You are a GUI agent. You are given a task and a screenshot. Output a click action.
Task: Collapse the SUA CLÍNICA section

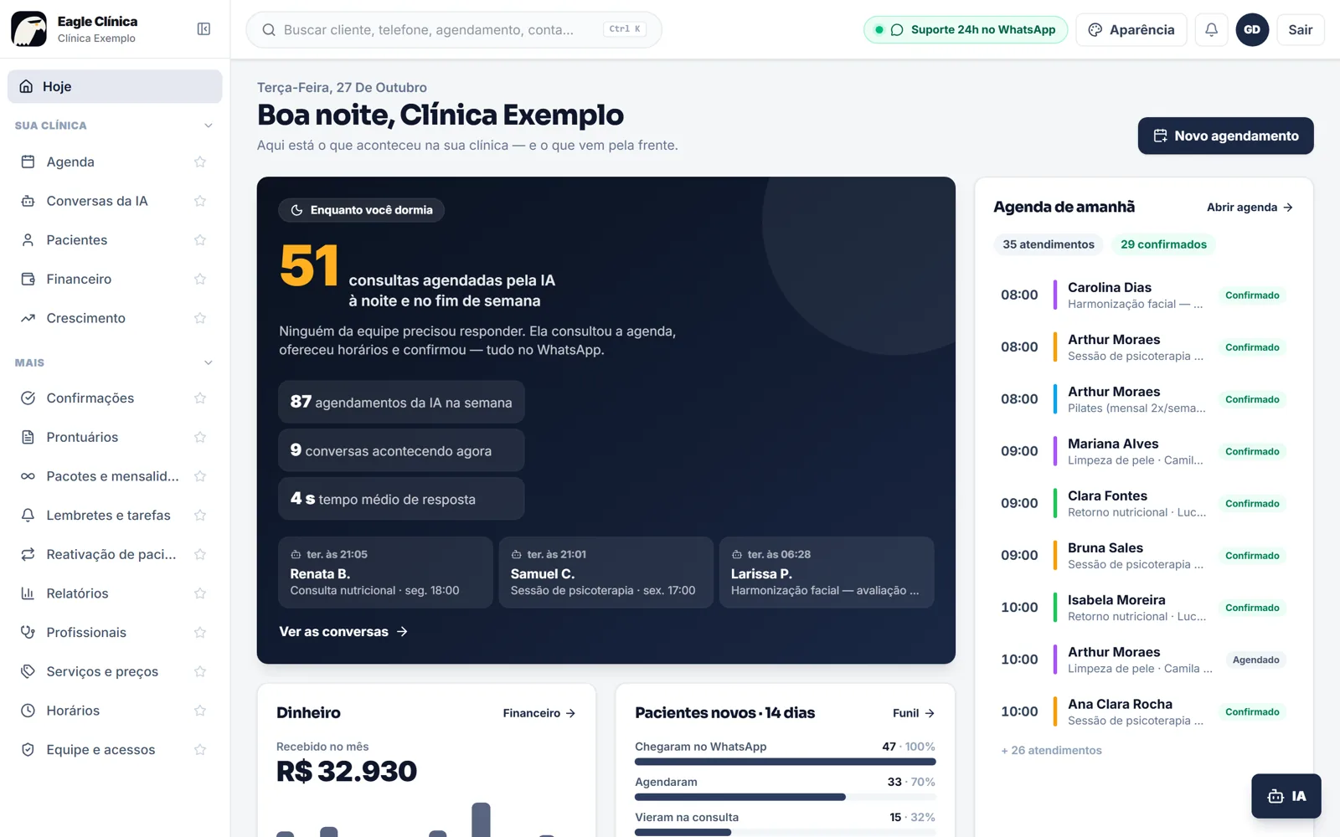tap(209, 126)
